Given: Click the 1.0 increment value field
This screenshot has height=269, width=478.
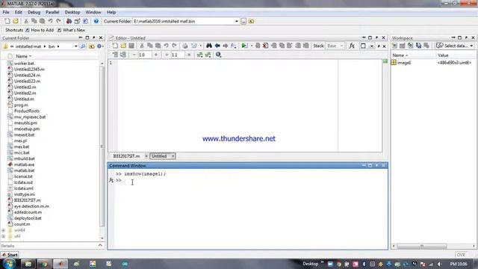Looking at the screenshot, I should (x=145, y=55).
